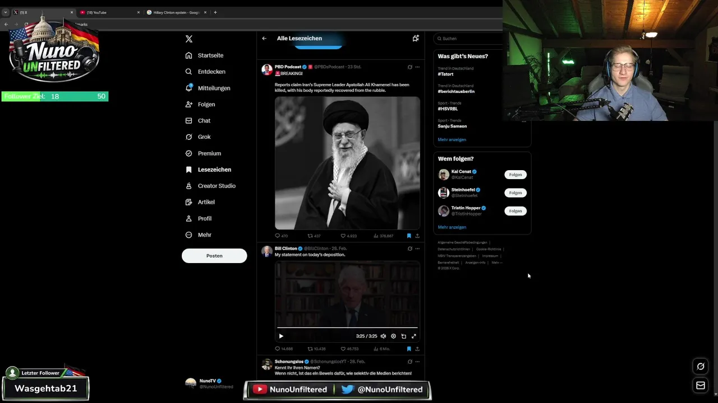
Task: Open the Khamenei photo
Action: (347, 163)
